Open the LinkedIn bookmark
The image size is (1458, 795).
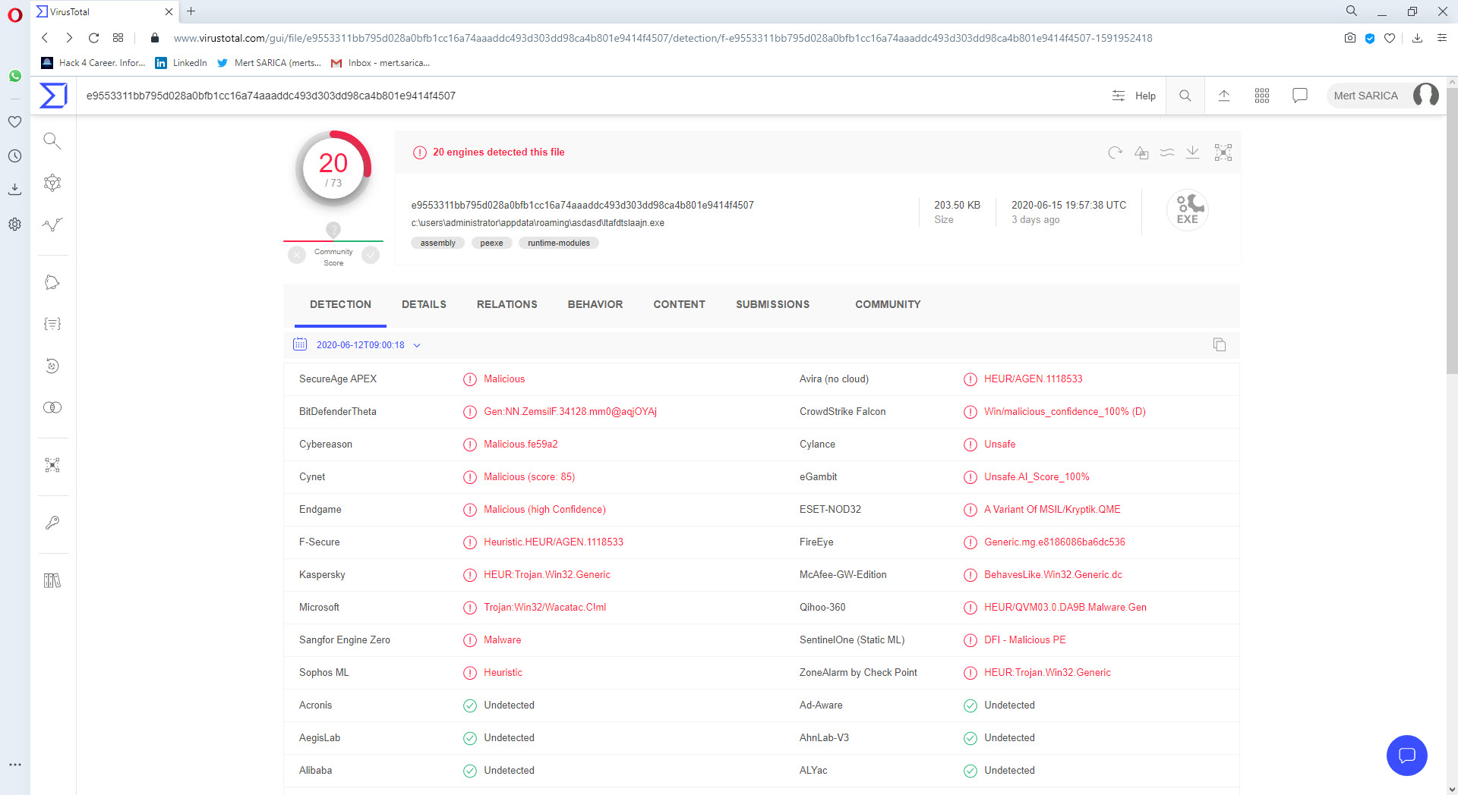[x=181, y=63]
